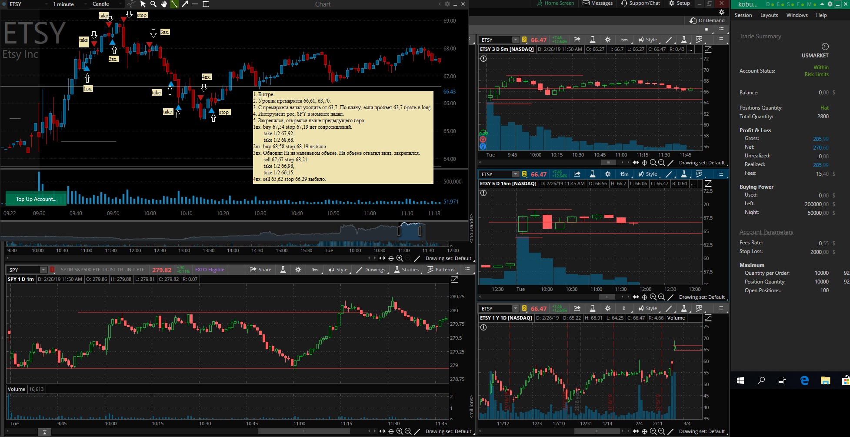Click the right handle of Chart range navigator
Viewport: 850px width, 437px height.
click(x=420, y=232)
